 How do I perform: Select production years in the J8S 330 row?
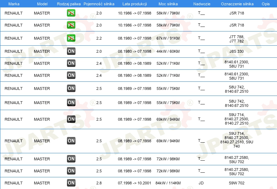pos(135,51)
